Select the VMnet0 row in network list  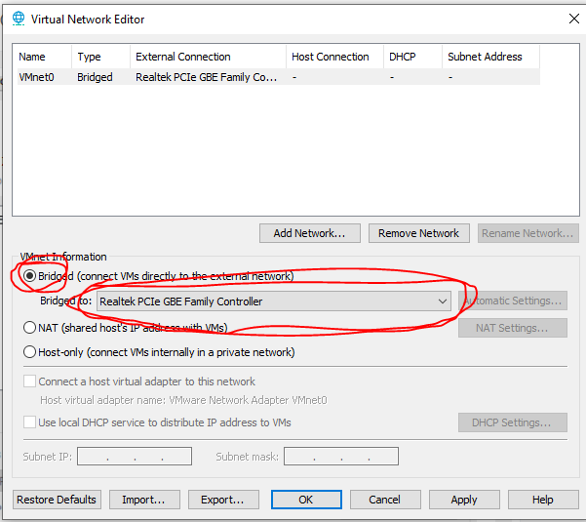[x=279, y=77]
